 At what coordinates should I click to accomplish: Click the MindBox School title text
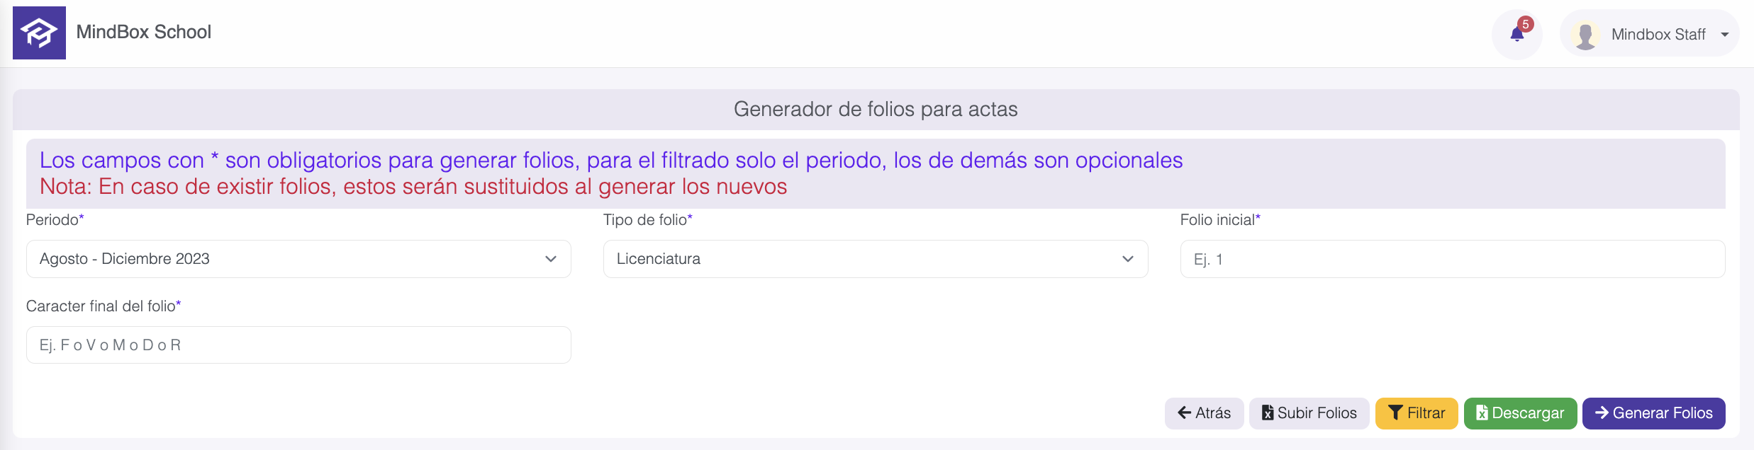tap(144, 33)
